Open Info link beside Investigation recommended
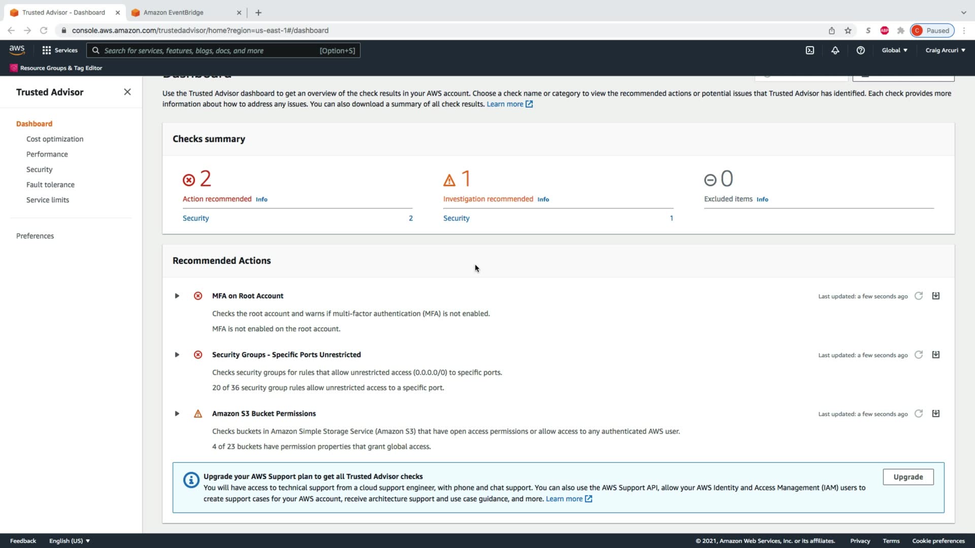Image resolution: width=975 pixels, height=548 pixels. pos(543,199)
